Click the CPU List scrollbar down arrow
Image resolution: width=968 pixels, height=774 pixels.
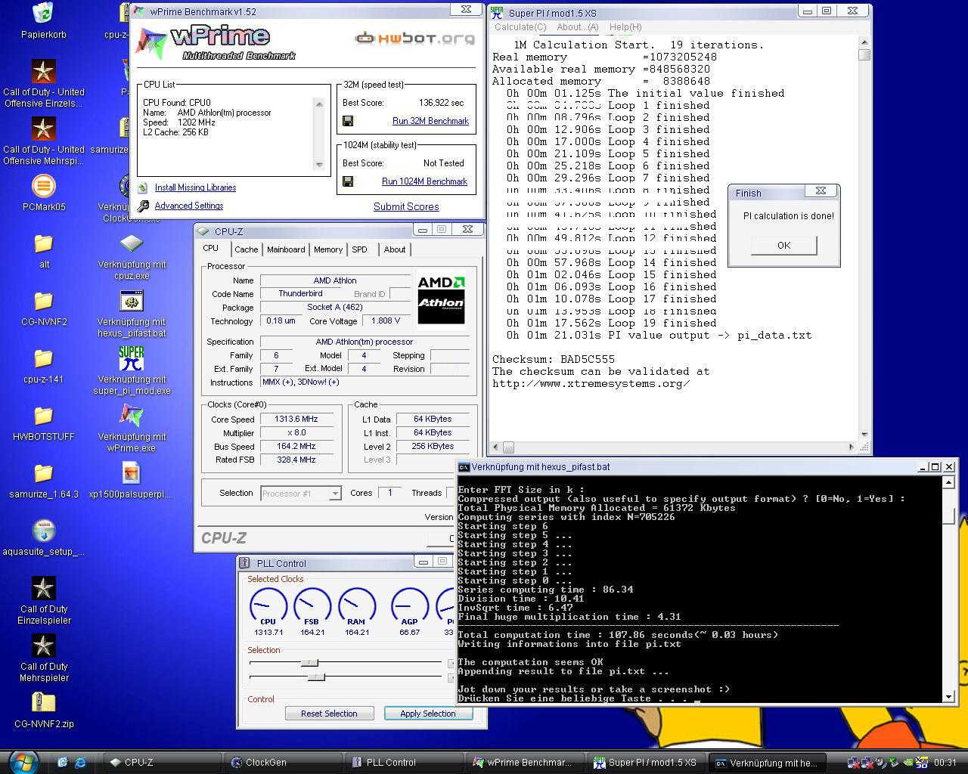click(319, 164)
